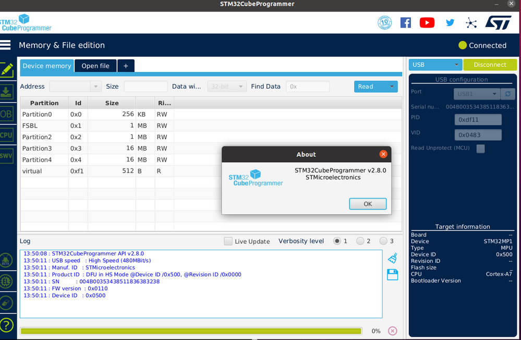This screenshot has height=340, width=521.
Task: Open the hamburger menu
Action: coord(5,45)
